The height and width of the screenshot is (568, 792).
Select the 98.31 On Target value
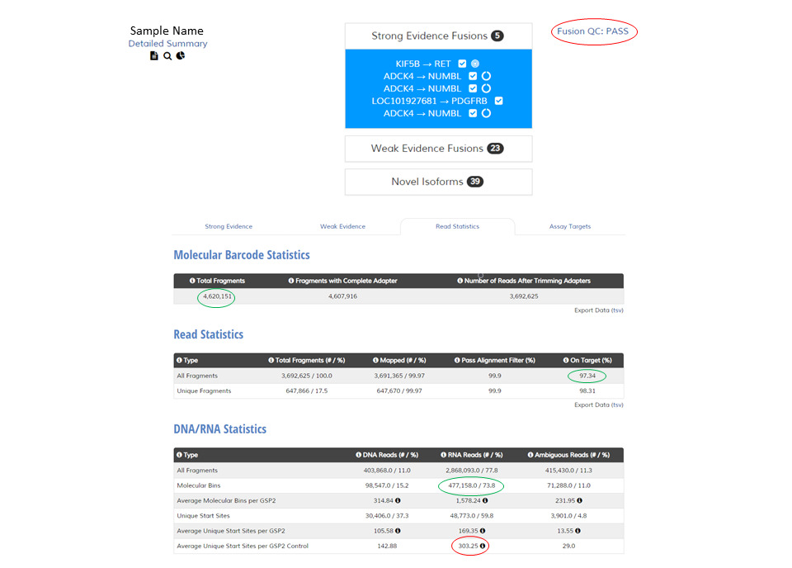coord(587,391)
